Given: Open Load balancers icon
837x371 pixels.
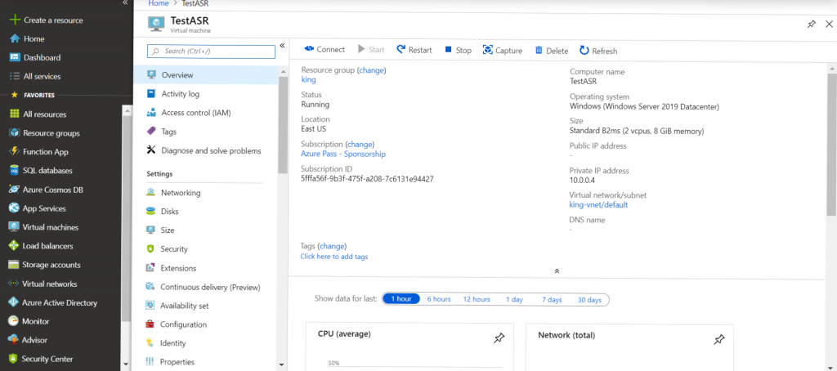Looking at the screenshot, I should [x=14, y=246].
